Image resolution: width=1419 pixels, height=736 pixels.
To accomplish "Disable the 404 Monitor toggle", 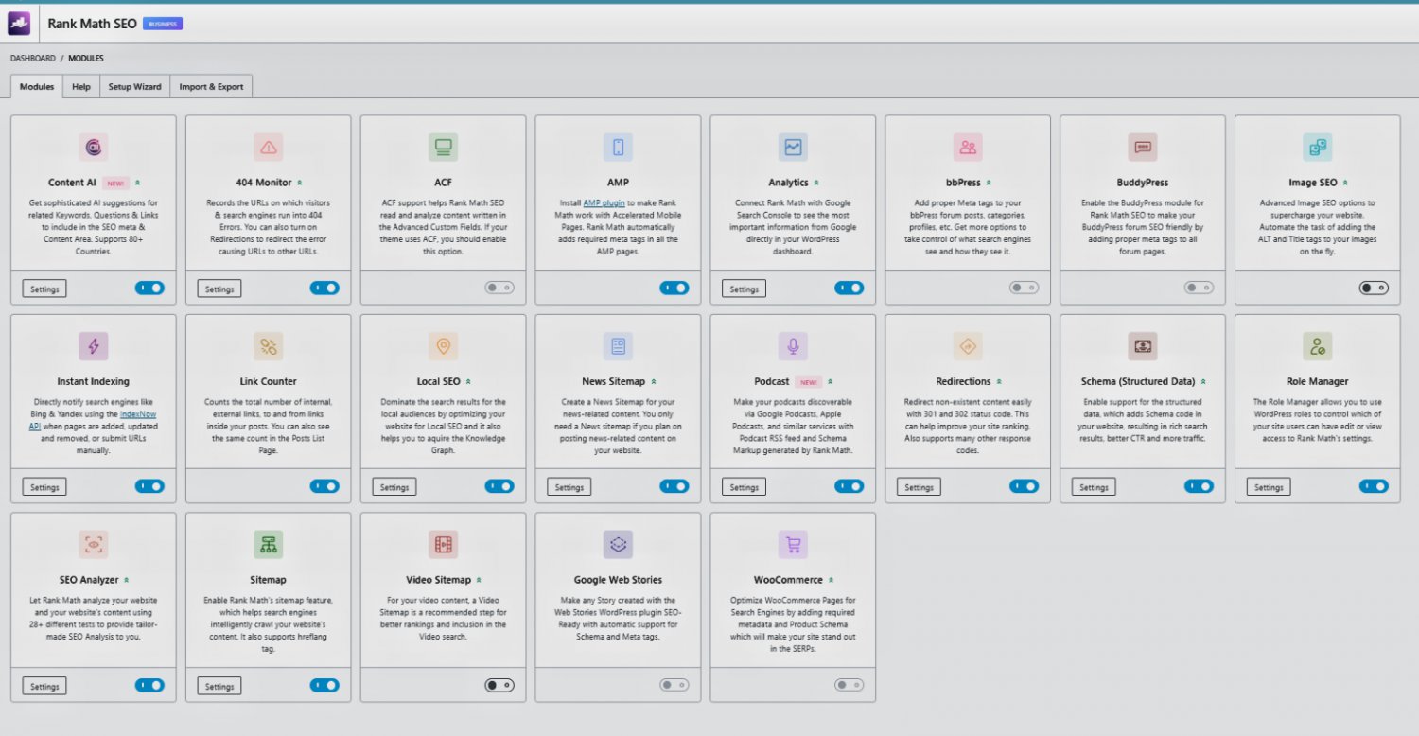I will 324,288.
